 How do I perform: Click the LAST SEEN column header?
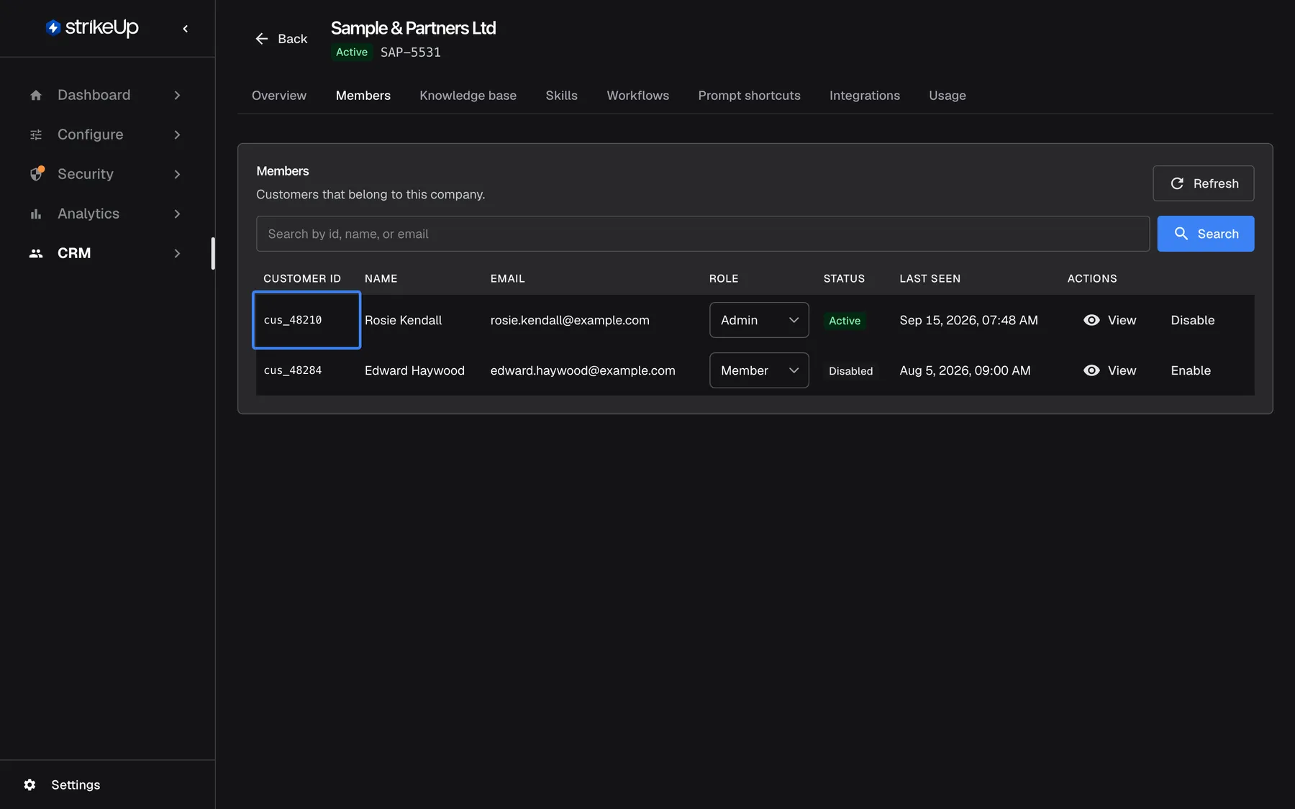(x=930, y=278)
